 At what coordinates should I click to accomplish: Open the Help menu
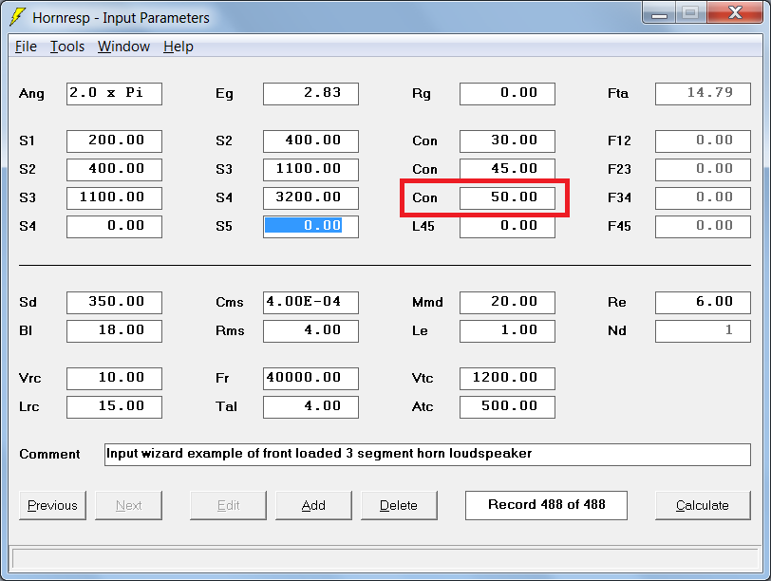coord(178,47)
